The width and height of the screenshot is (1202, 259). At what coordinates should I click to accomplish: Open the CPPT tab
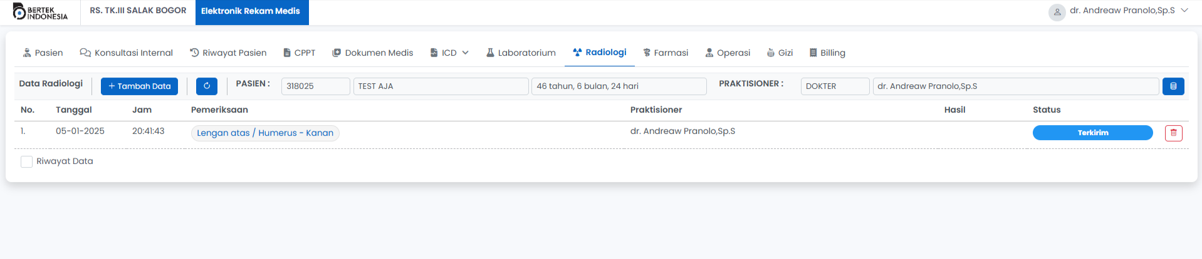click(299, 53)
